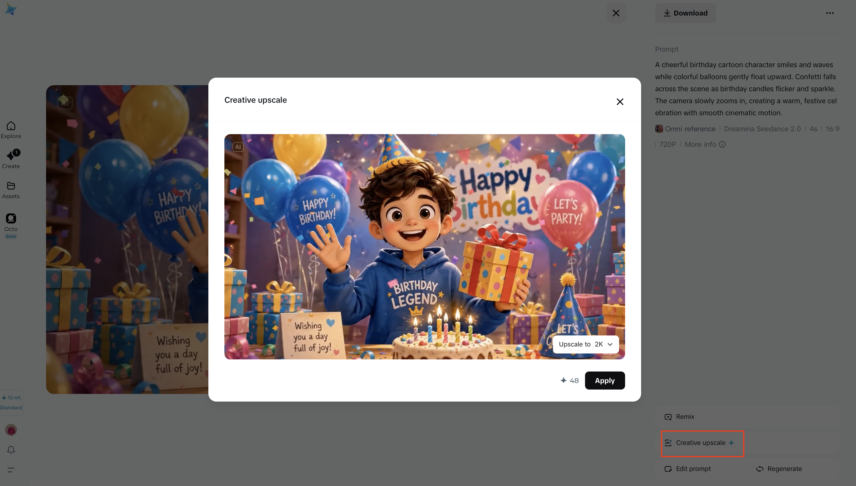
Task: Open the Explore home icon
Action: [x=11, y=130]
